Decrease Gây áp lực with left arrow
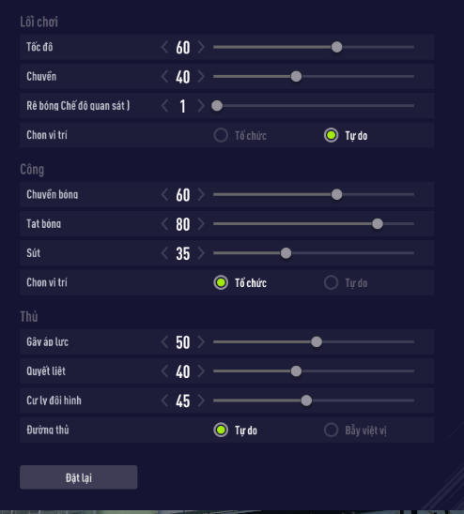 coord(165,342)
